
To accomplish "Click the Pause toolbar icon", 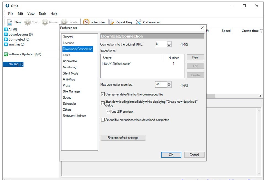I will [45, 22].
